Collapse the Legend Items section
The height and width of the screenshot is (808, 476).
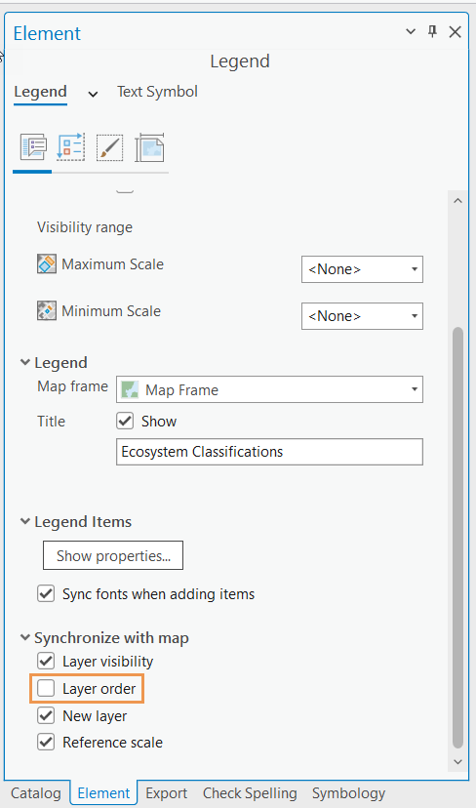[24, 521]
